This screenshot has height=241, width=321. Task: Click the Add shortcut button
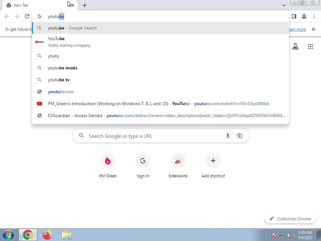(x=213, y=166)
